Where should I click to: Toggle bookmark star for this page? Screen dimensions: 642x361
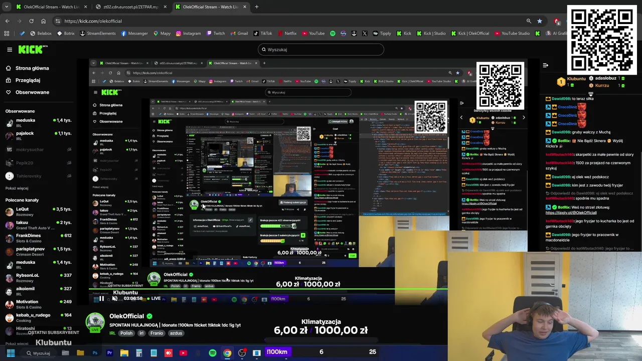click(x=540, y=21)
